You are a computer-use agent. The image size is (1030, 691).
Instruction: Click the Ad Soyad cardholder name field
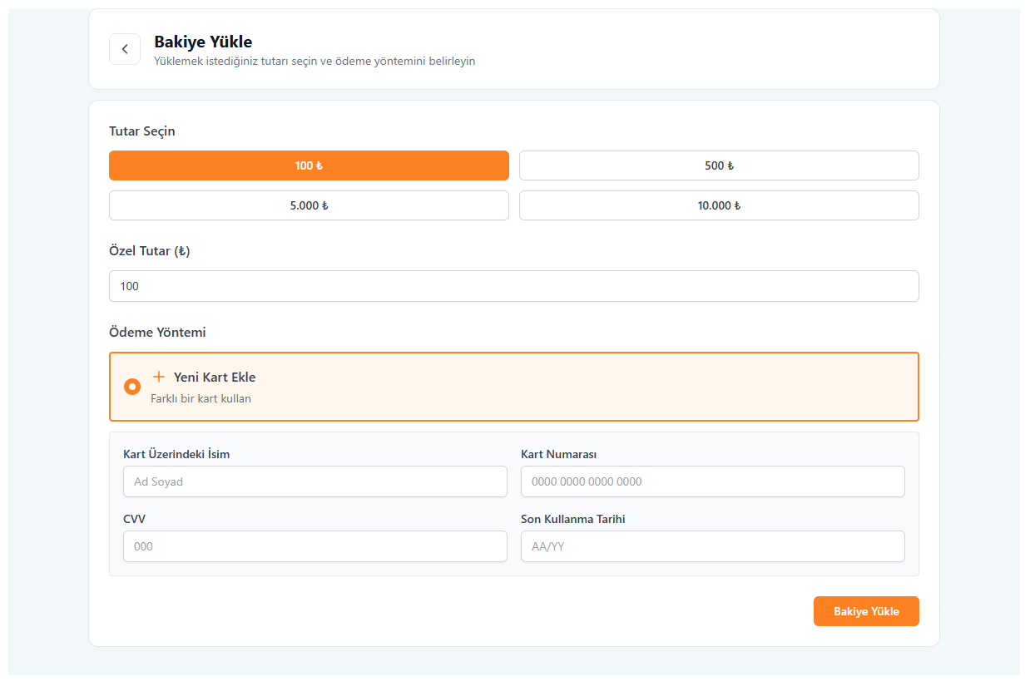tap(314, 481)
